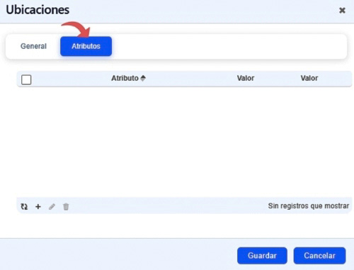Click the trash delete icon

pos(66,207)
